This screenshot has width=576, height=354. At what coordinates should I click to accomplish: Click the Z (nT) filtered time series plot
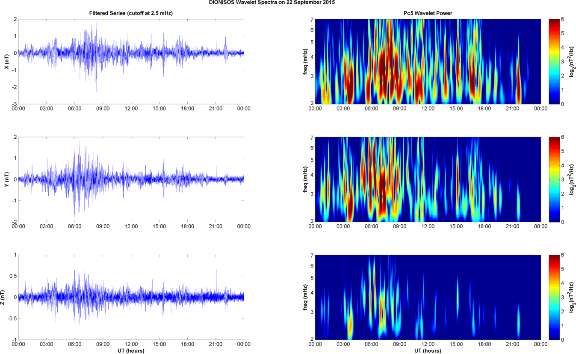pyautogui.click(x=131, y=297)
